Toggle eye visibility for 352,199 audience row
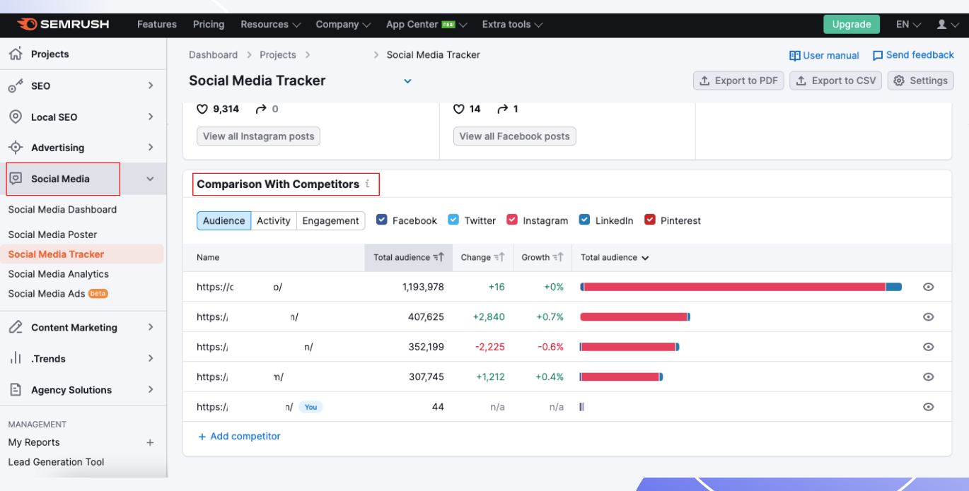 (x=929, y=347)
